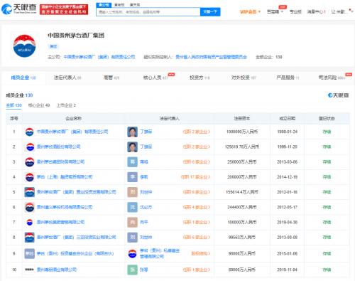Image resolution: width=355 pixels, height=281 pixels.
Task: Open the 消息中心 link
Action: tap(316, 11)
